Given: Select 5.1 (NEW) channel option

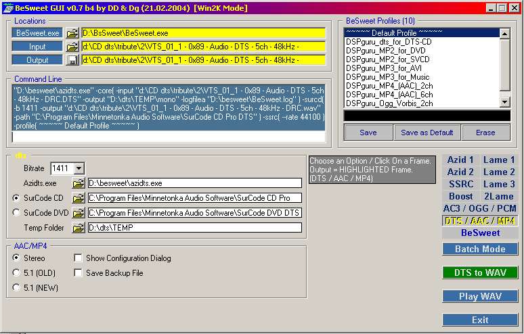Looking at the screenshot, I should (x=16, y=287).
